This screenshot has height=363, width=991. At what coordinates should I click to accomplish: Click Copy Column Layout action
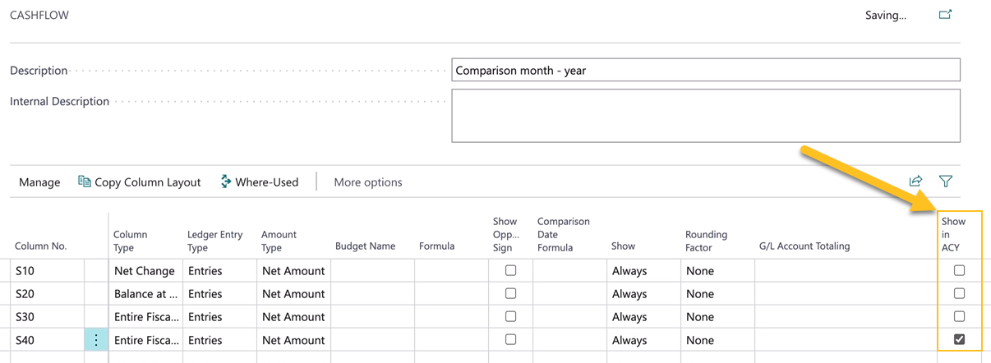[x=148, y=182]
